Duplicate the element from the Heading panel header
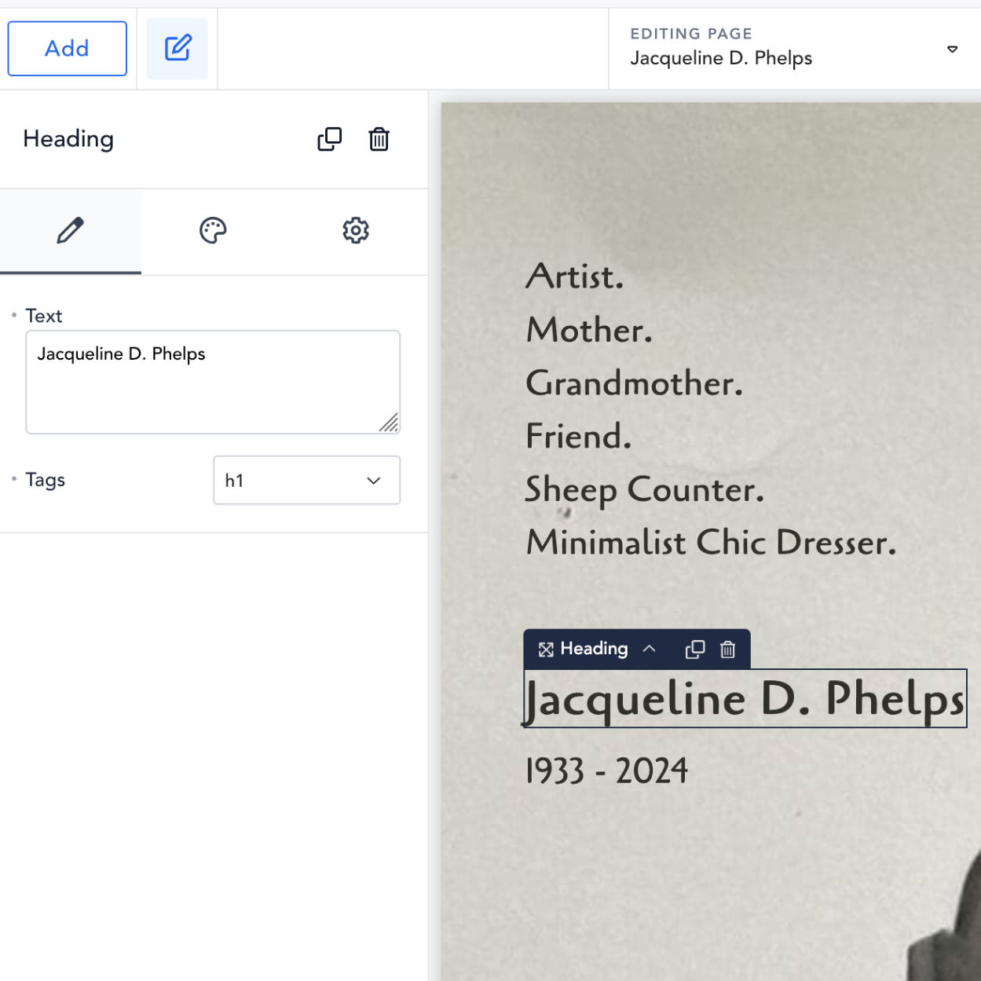Image resolution: width=981 pixels, height=981 pixels. [329, 139]
